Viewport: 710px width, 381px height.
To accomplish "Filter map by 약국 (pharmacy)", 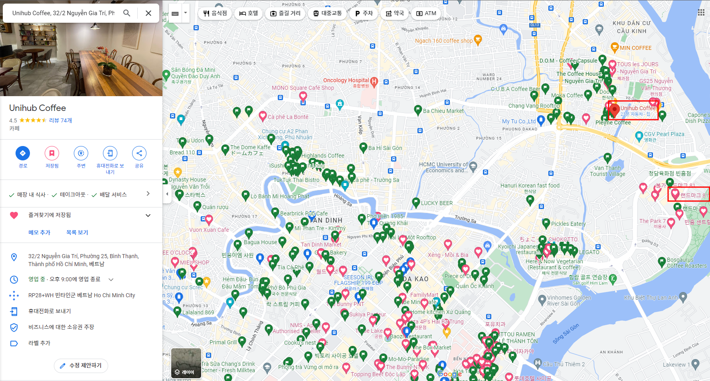I will coord(394,13).
